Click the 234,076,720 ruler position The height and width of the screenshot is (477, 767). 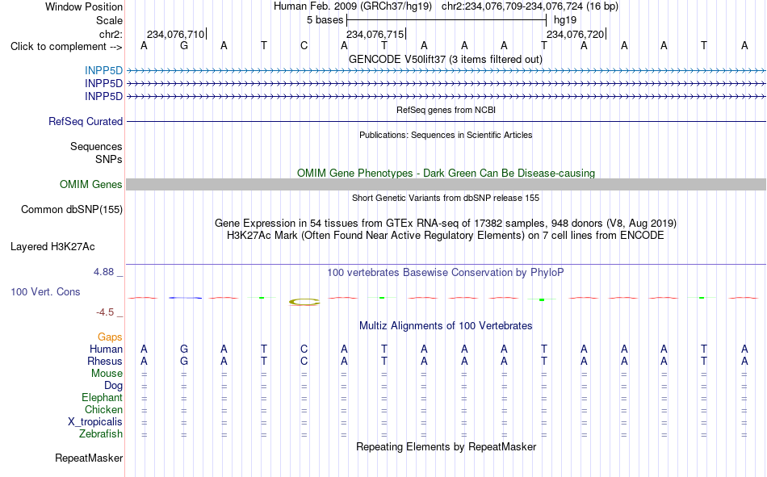pyautogui.click(x=575, y=34)
